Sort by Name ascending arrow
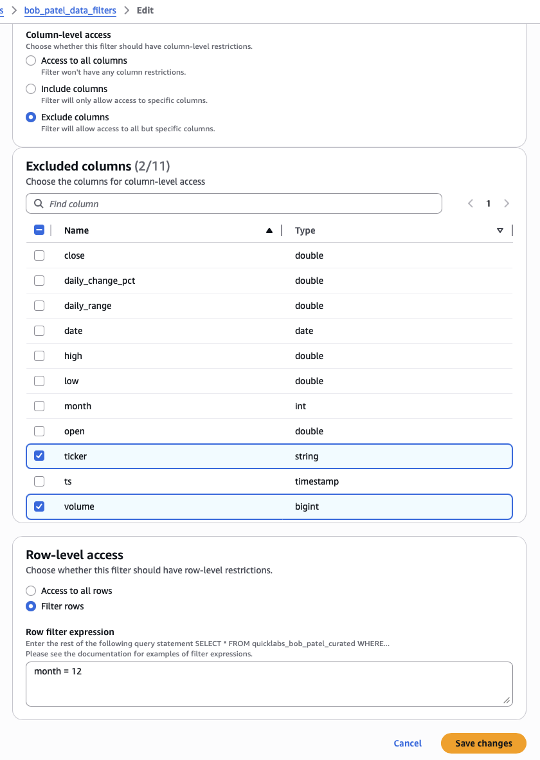This screenshot has height=760, width=540. tap(269, 230)
